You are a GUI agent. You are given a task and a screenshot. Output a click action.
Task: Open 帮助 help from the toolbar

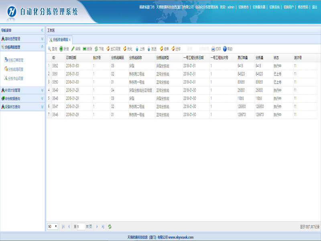(x=225, y=49)
